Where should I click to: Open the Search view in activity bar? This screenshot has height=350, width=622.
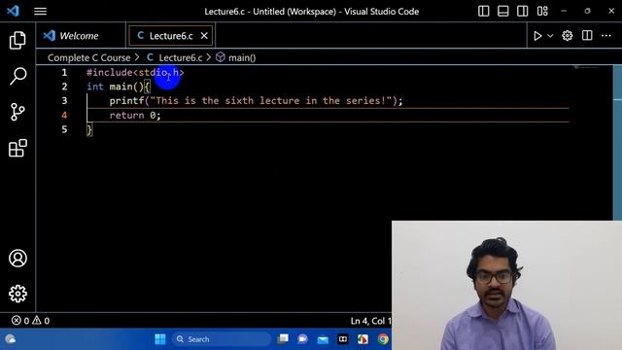17,76
